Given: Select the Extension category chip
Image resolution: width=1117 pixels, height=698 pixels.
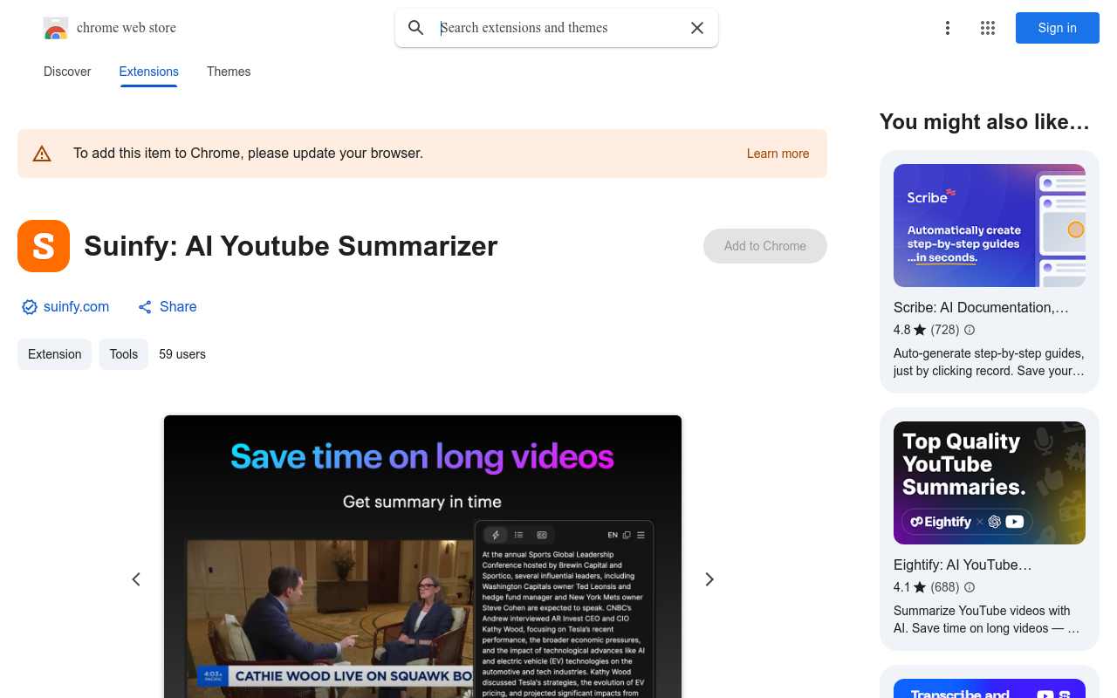Looking at the screenshot, I should point(54,354).
